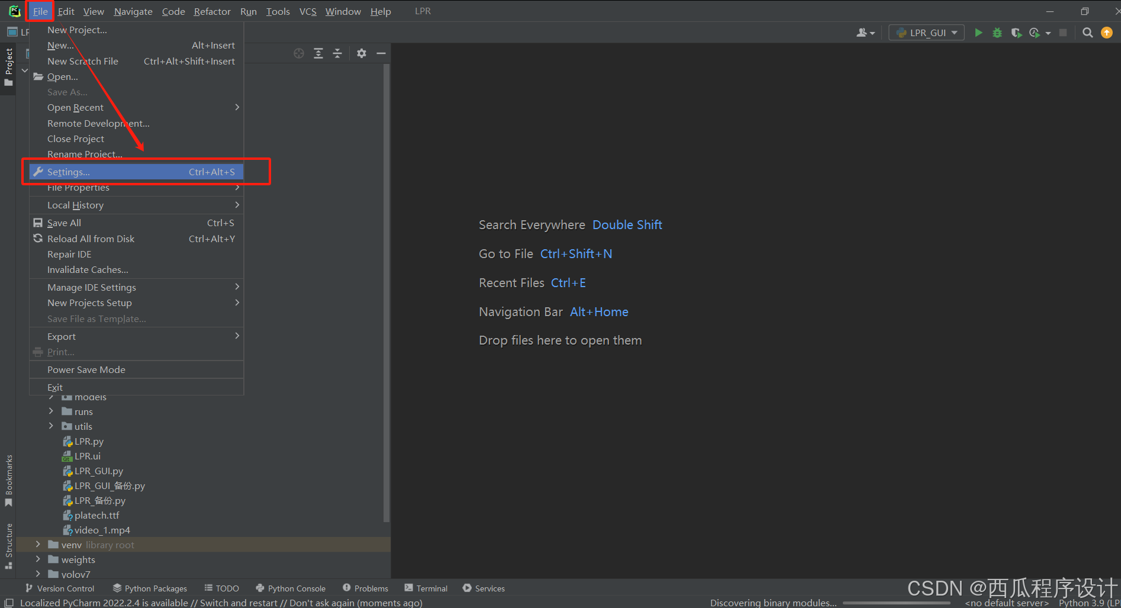Image resolution: width=1121 pixels, height=608 pixels.
Task: Open the Navigate menu
Action: [x=133, y=11]
